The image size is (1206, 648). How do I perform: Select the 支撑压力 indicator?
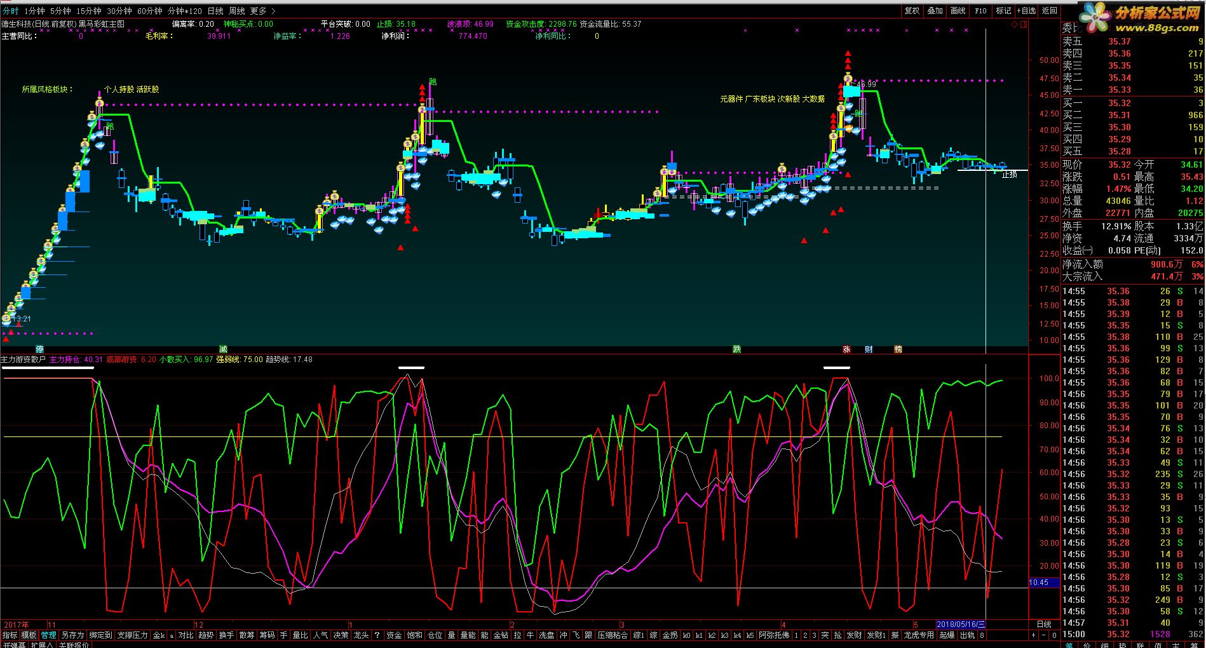[132, 635]
